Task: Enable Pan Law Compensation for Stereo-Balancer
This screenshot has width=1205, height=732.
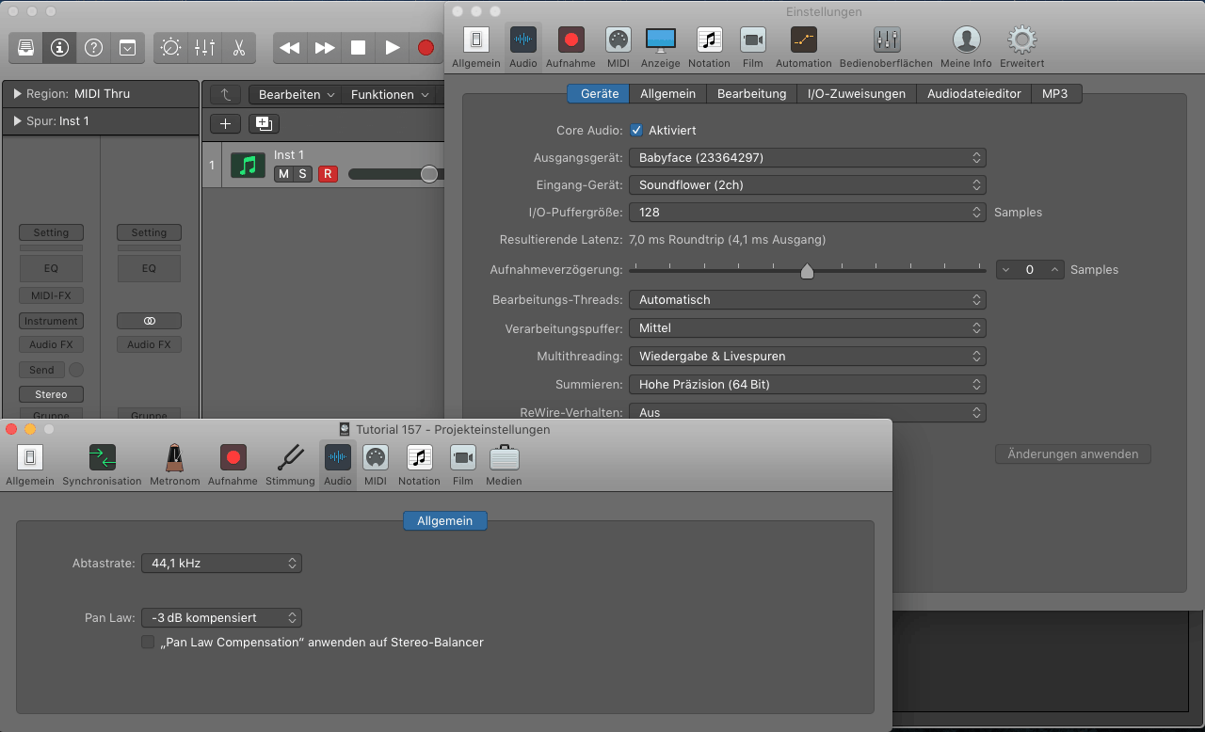Action: tap(148, 642)
